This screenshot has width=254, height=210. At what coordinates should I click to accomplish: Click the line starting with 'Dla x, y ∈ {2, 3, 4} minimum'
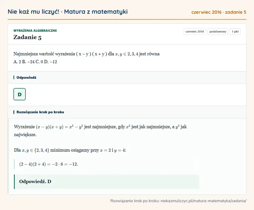(70, 150)
